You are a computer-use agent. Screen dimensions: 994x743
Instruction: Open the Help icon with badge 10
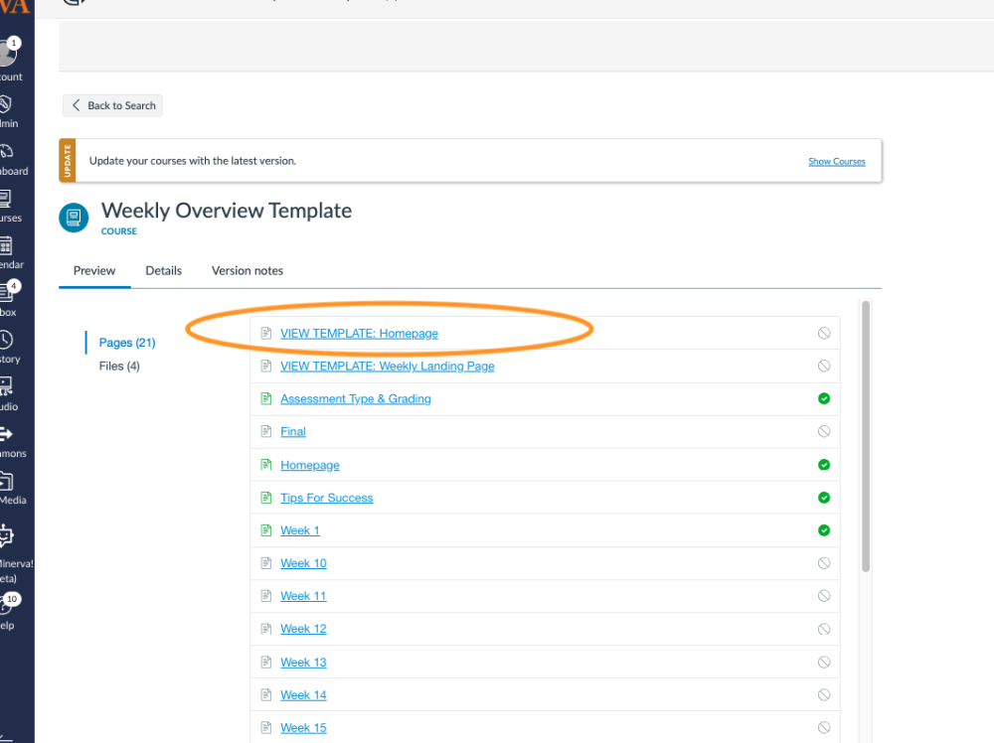coord(6,607)
